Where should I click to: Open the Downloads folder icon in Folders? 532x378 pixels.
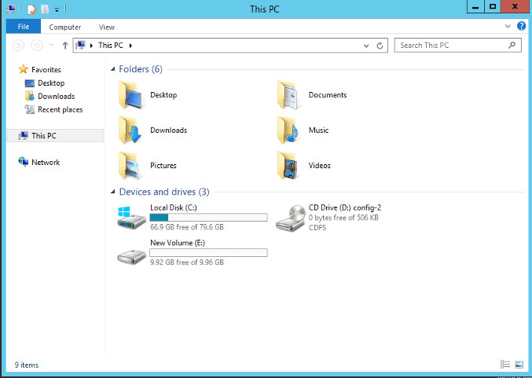[x=130, y=130]
